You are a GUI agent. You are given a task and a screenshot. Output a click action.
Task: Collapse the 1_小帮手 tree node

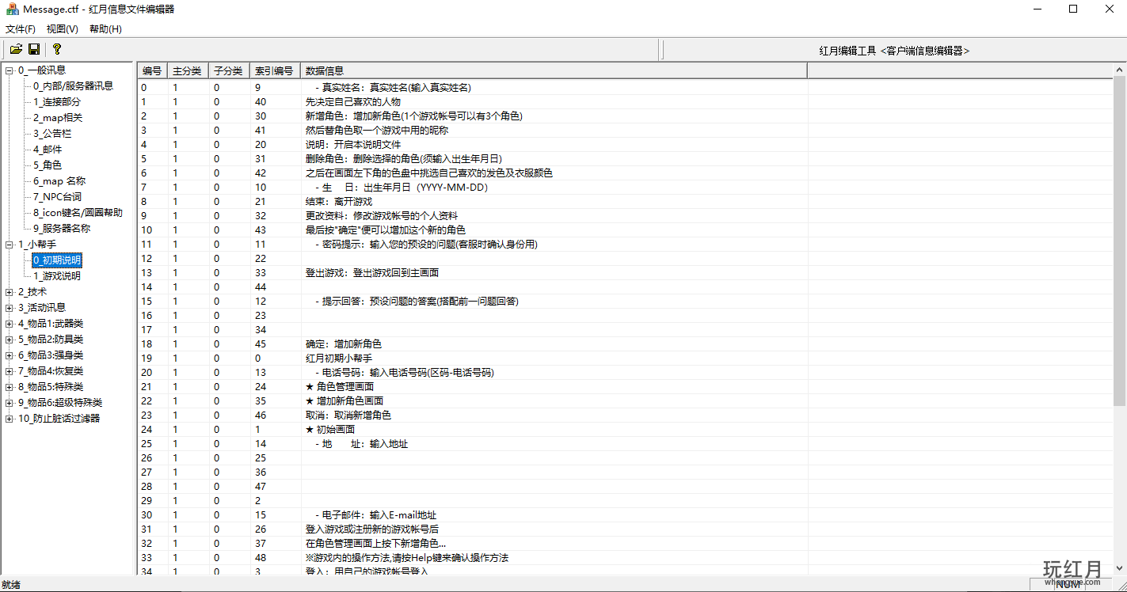(x=9, y=245)
